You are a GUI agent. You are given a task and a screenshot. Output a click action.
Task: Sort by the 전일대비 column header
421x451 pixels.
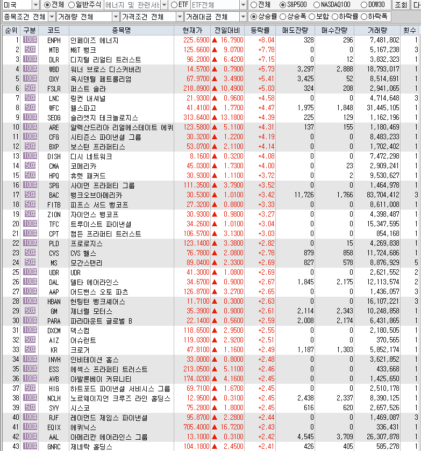click(x=227, y=30)
